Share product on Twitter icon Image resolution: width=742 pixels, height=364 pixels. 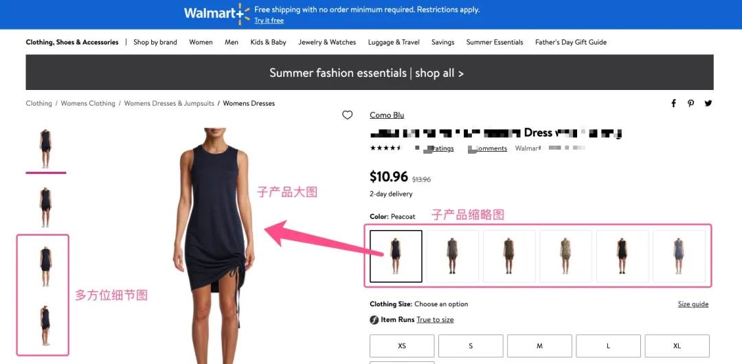point(708,103)
